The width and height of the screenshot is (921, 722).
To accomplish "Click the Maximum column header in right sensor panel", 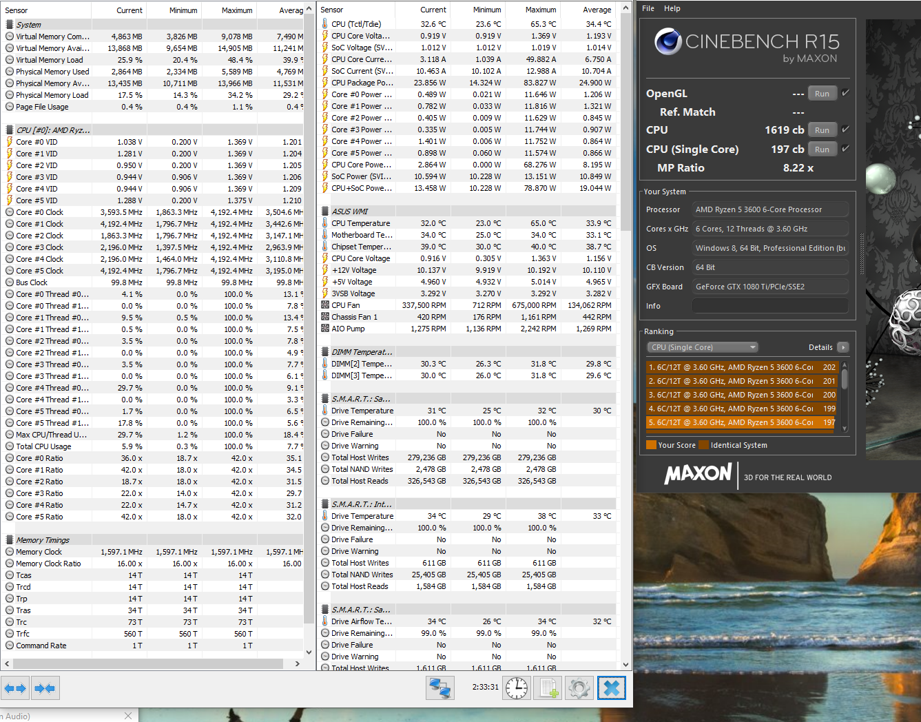I will [532, 10].
